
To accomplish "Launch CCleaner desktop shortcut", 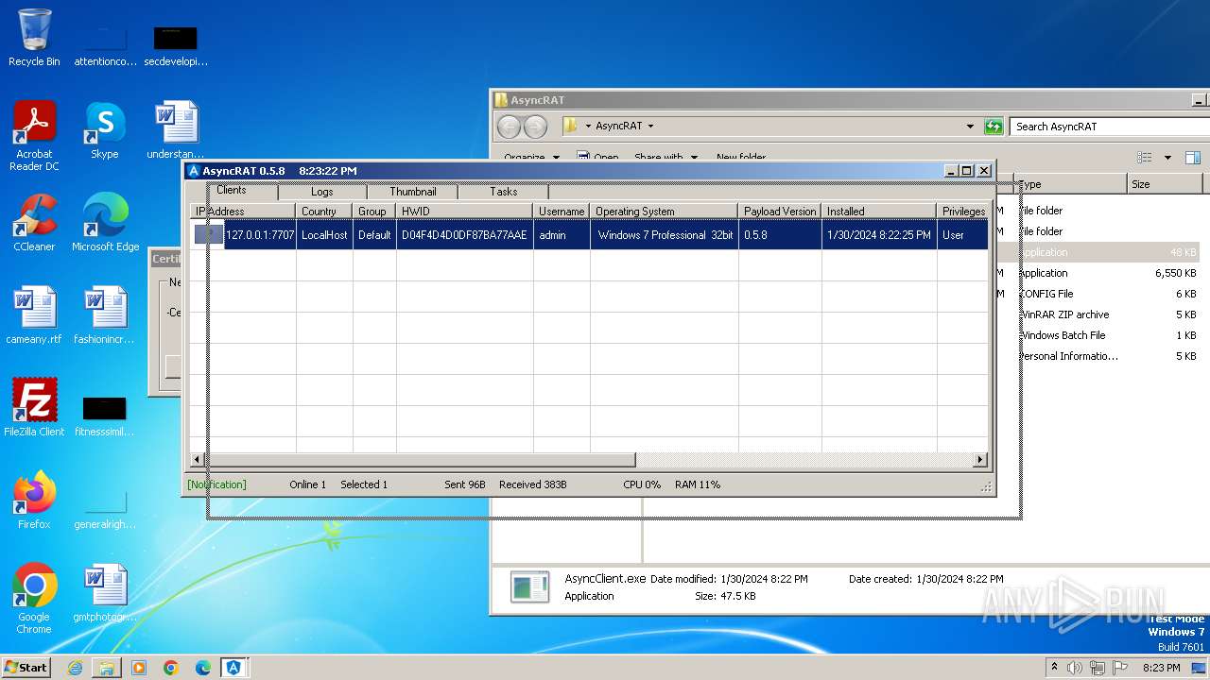I will (x=34, y=223).
